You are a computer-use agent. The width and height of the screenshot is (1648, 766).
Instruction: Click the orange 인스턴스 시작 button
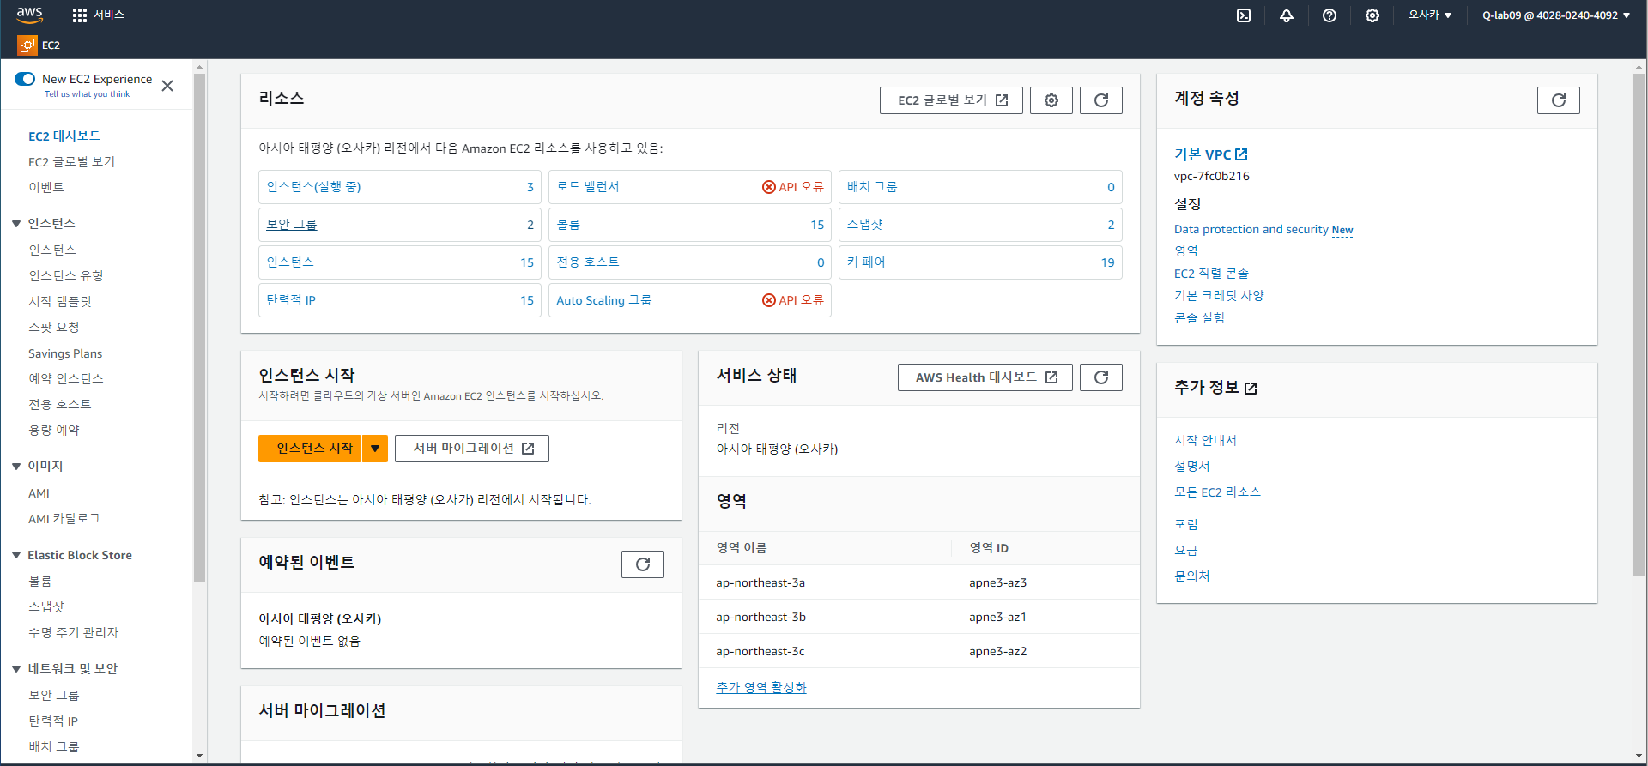click(x=310, y=449)
